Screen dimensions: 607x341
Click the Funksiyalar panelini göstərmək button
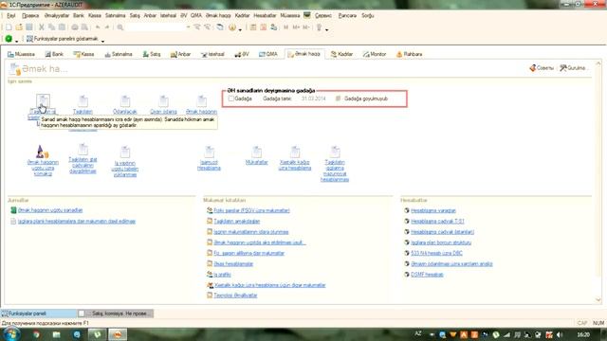pos(62,39)
